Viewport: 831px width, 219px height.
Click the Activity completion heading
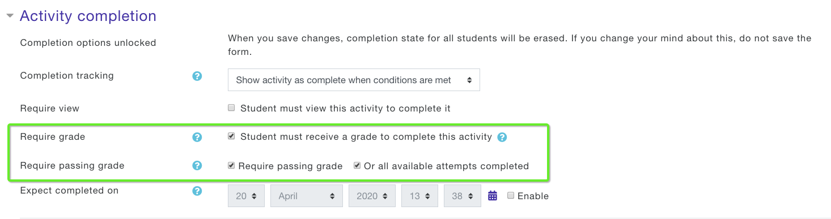(88, 16)
